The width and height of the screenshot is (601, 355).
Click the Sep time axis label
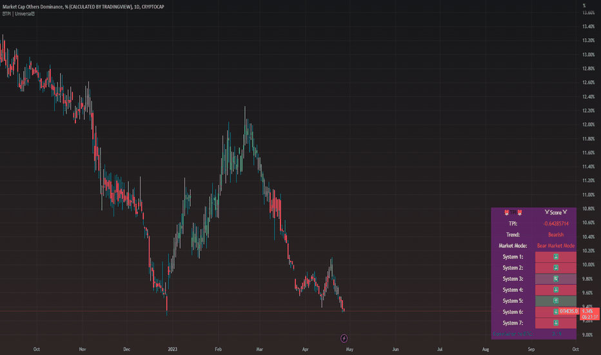(531, 349)
